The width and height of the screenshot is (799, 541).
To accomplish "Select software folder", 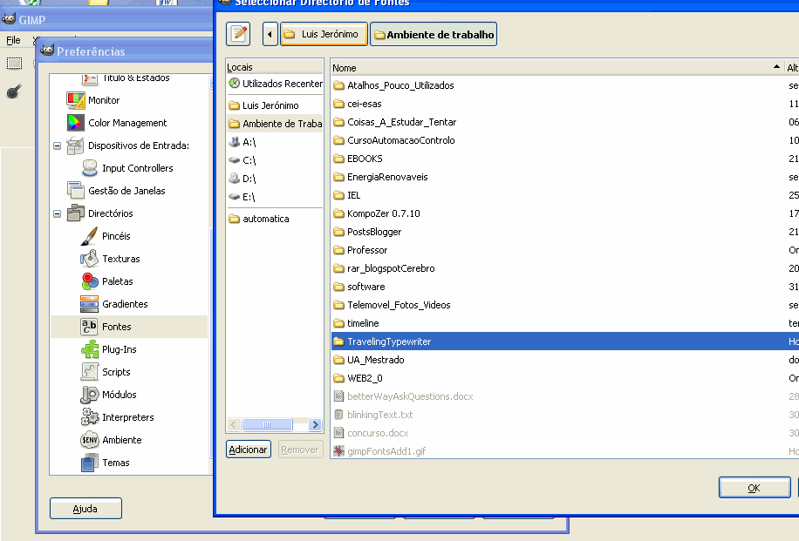I will coord(365,287).
